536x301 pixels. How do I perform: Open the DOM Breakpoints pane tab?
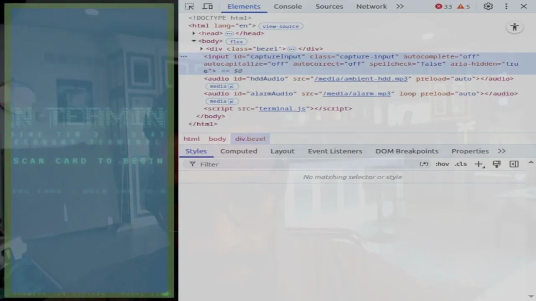click(x=407, y=151)
